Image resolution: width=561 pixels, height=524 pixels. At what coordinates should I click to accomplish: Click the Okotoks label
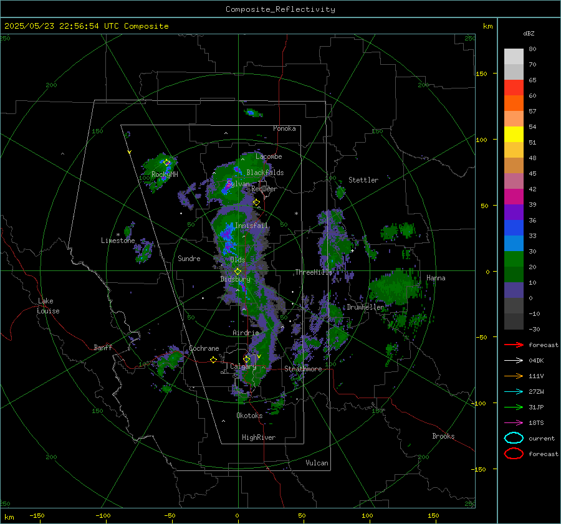click(x=249, y=416)
